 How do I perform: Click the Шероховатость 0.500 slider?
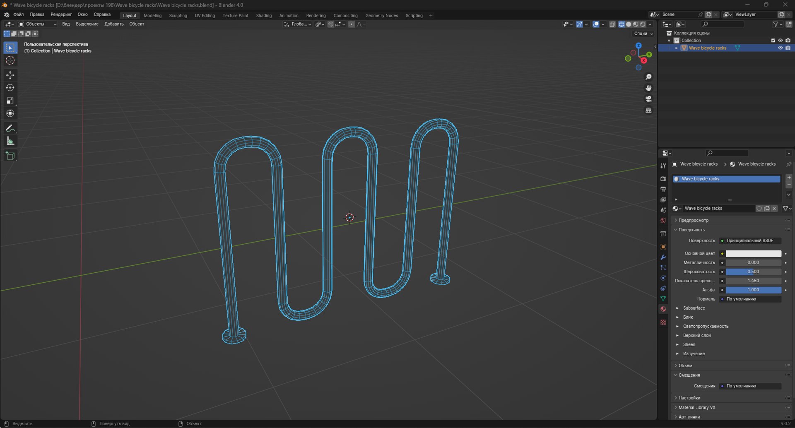pos(753,272)
